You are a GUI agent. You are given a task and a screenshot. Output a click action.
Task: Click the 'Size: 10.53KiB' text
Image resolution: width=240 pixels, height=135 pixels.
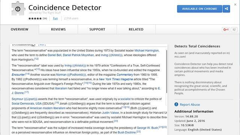click(x=184, y=125)
